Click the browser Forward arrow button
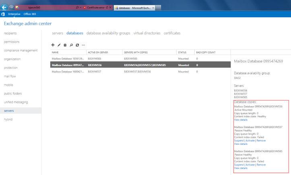The width and height of the screenshot is (291, 175). (11, 7)
